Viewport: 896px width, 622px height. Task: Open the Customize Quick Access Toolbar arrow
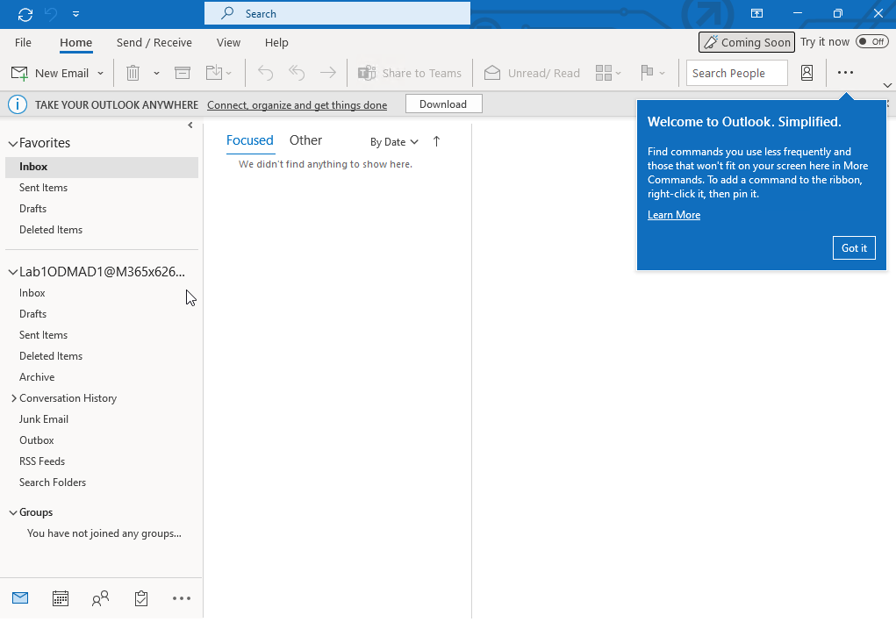[x=76, y=14]
